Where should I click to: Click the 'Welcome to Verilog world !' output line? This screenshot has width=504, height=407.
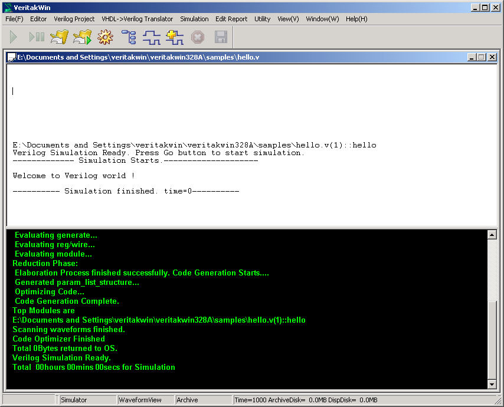point(74,176)
